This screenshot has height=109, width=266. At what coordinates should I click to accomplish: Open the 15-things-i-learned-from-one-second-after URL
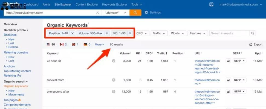207,97
